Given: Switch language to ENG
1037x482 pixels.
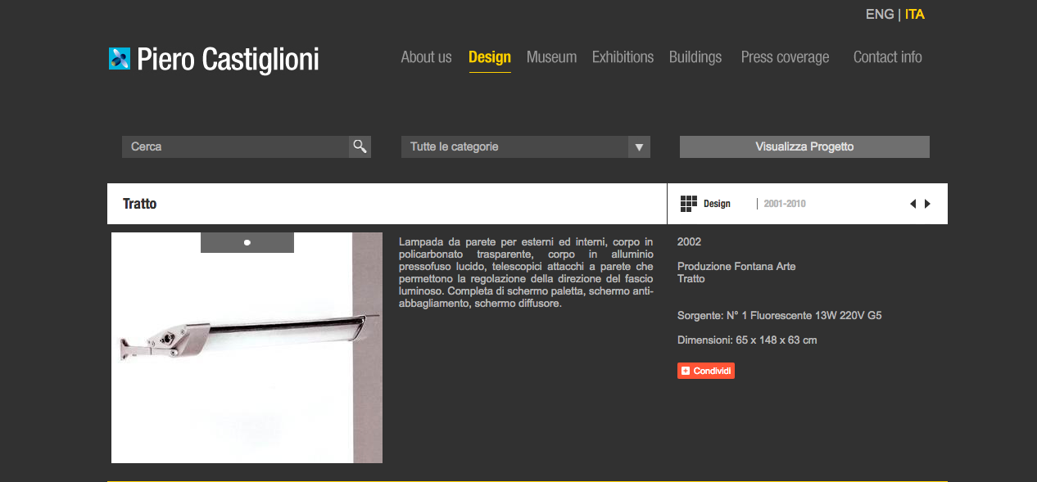Looking at the screenshot, I should (879, 15).
